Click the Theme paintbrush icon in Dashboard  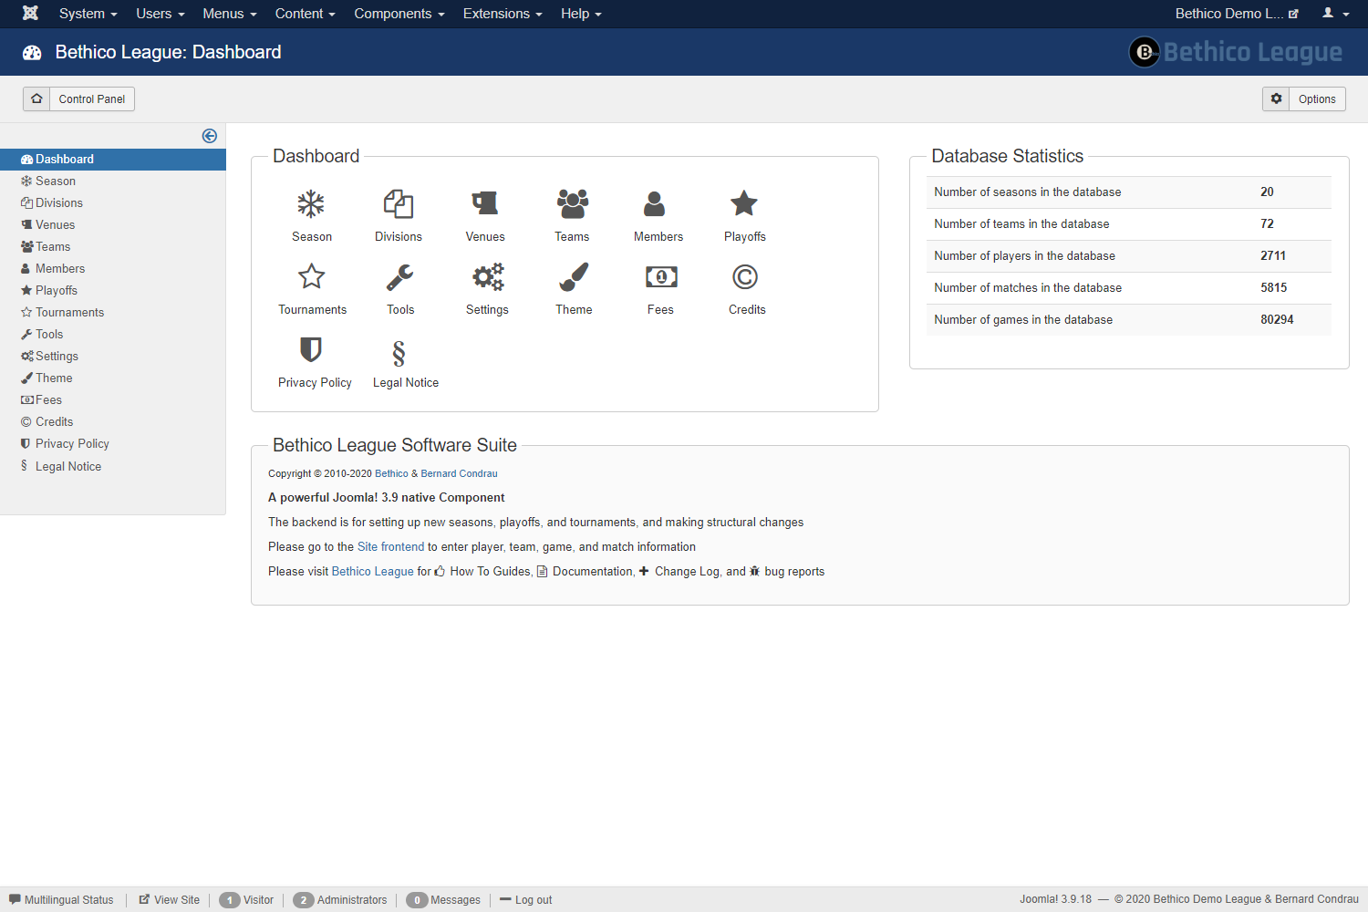point(574,277)
